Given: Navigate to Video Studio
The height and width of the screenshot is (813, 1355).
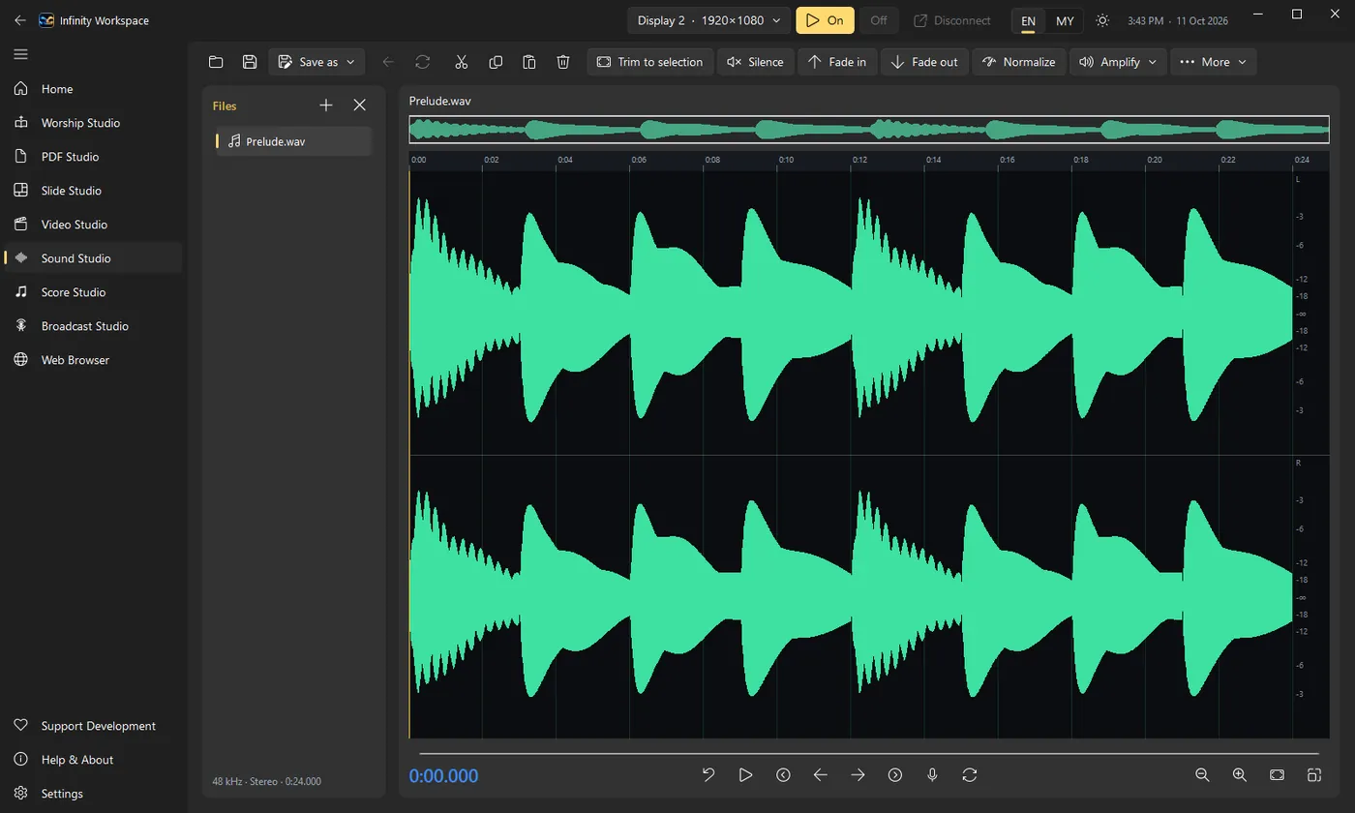Looking at the screenshot, I should [93, 225].
